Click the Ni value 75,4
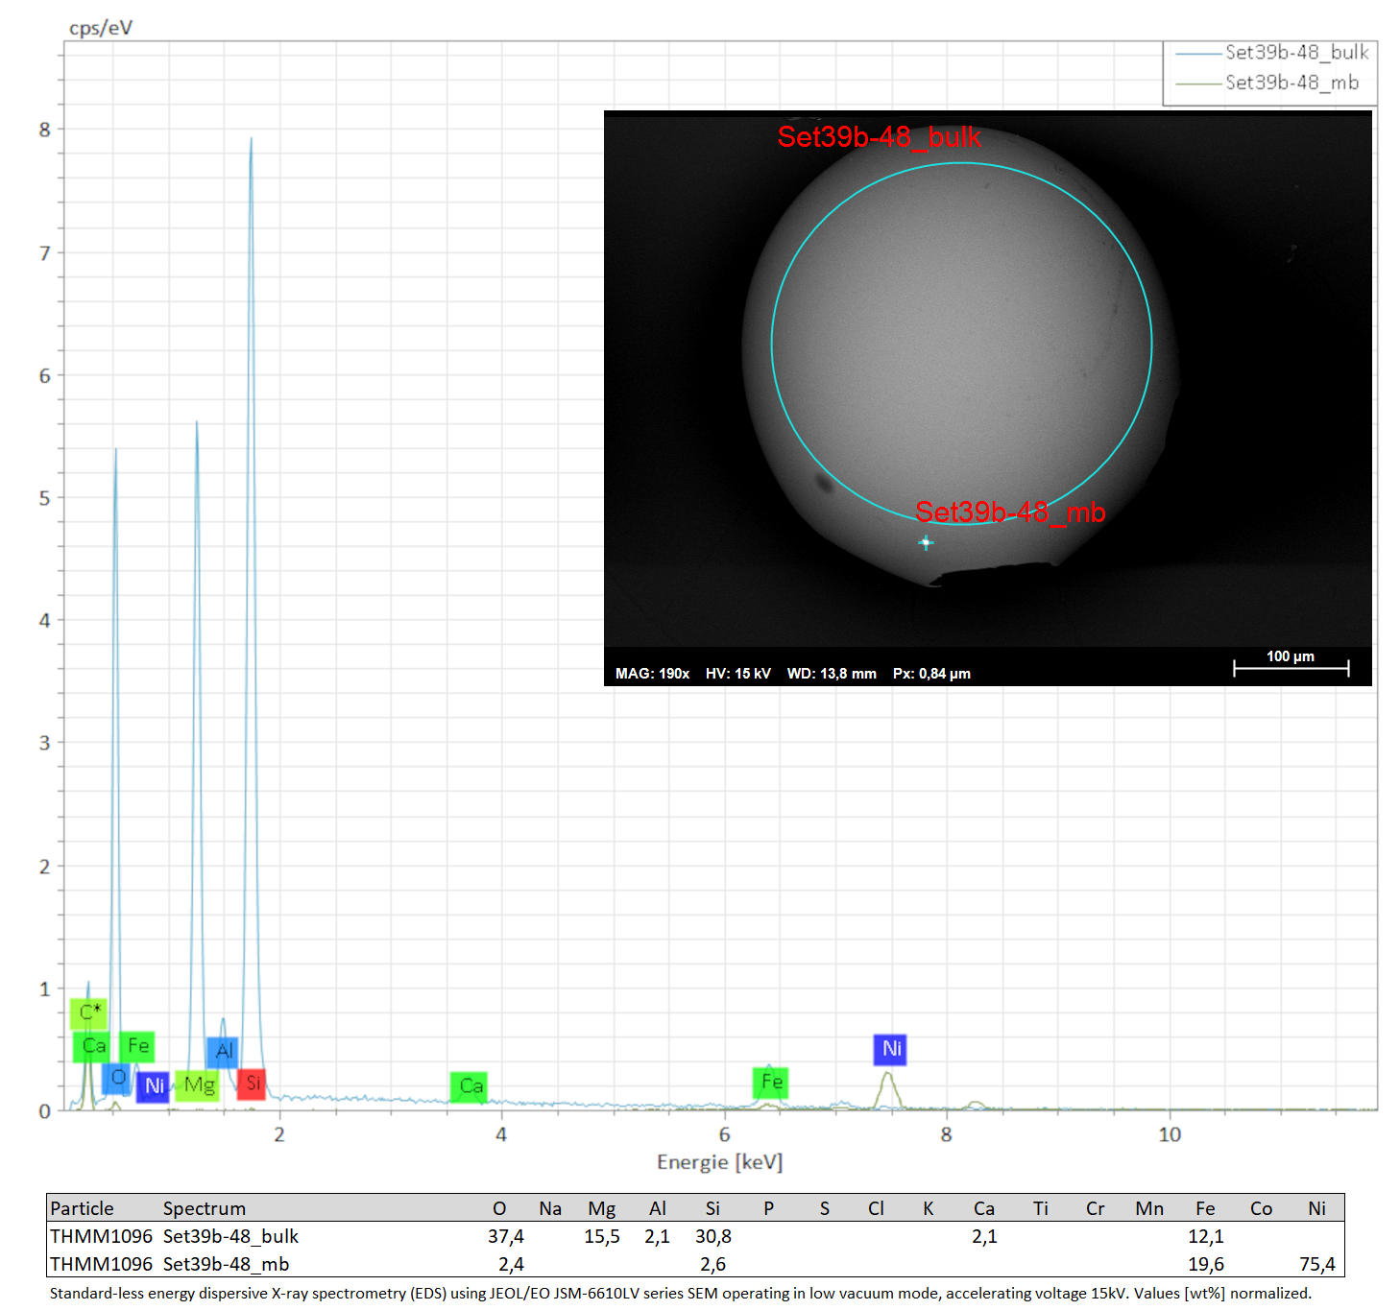This screenshot has height=1310, width=1400. coord(1317,1264)
